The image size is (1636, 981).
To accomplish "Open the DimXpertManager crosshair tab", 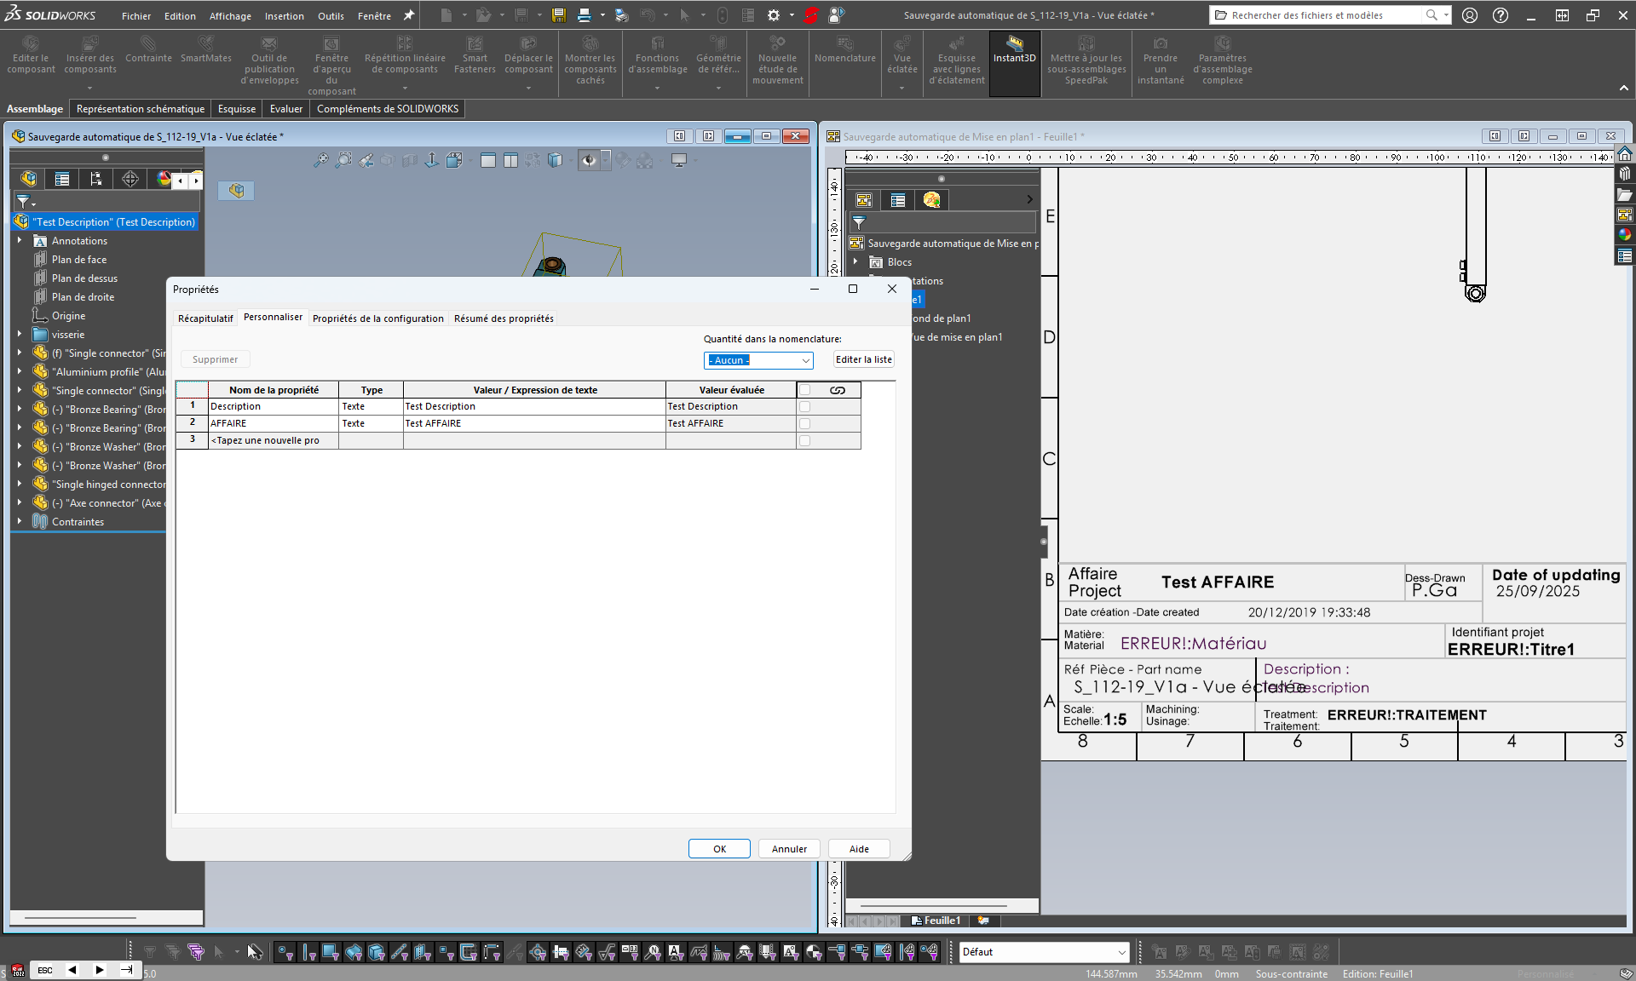I will tap(130, 179).
